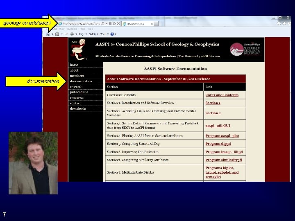
Task: Click the 'Section 8. Multiattribute Display' cell
Action: 154,172
